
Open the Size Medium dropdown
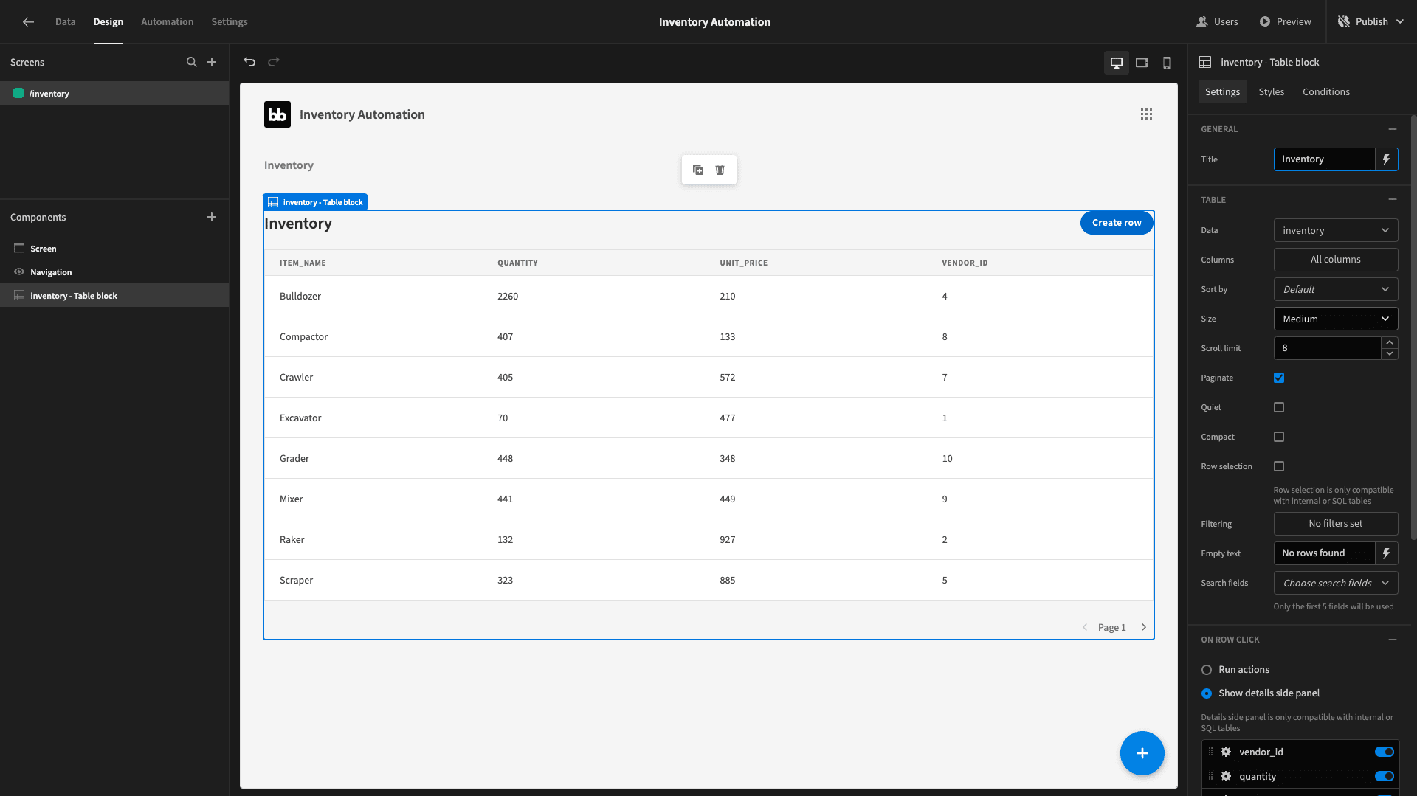[x=1336, y=319]
